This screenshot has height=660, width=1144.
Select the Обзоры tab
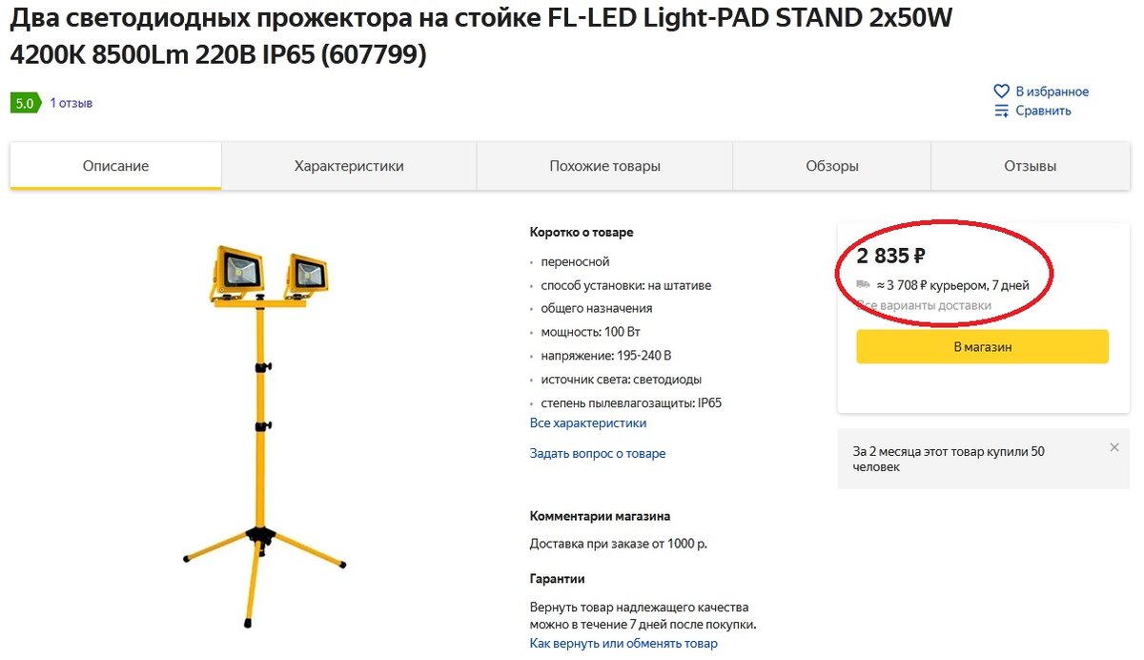tap(831, 166)
